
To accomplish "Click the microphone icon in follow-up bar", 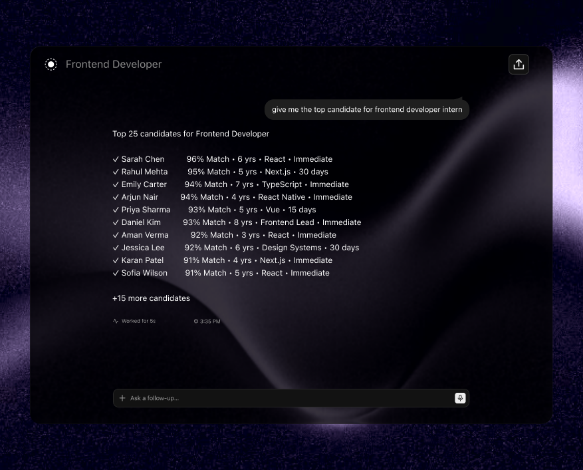I will point(460,398).
